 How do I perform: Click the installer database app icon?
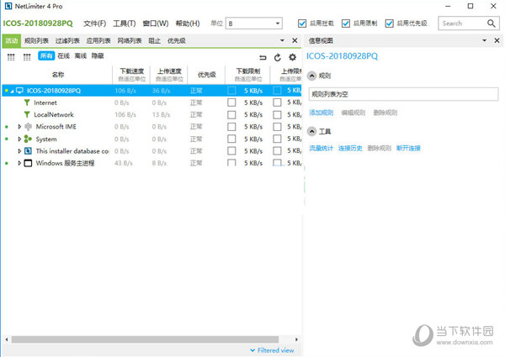coord(28,150)
